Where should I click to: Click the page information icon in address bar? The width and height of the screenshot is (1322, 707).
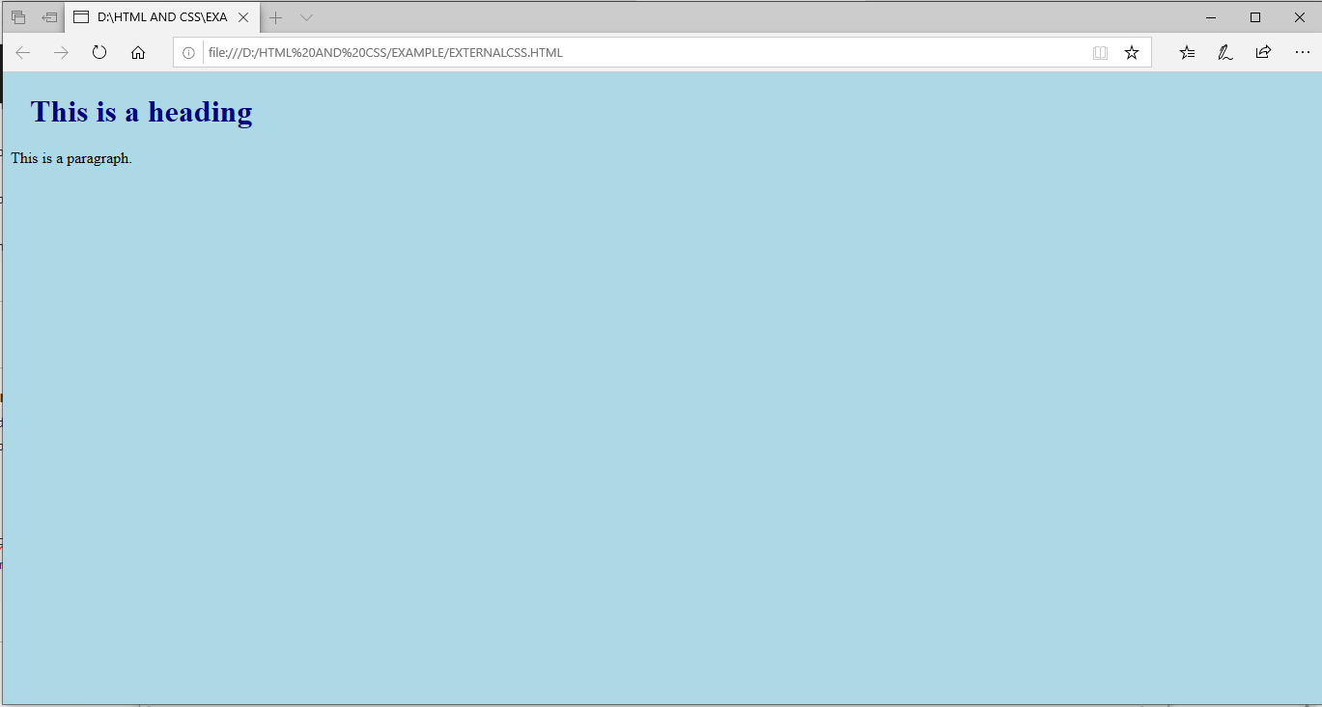pos(187,52)
